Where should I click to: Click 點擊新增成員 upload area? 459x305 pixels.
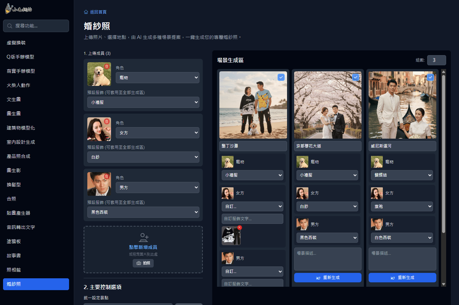coord(143,250)
